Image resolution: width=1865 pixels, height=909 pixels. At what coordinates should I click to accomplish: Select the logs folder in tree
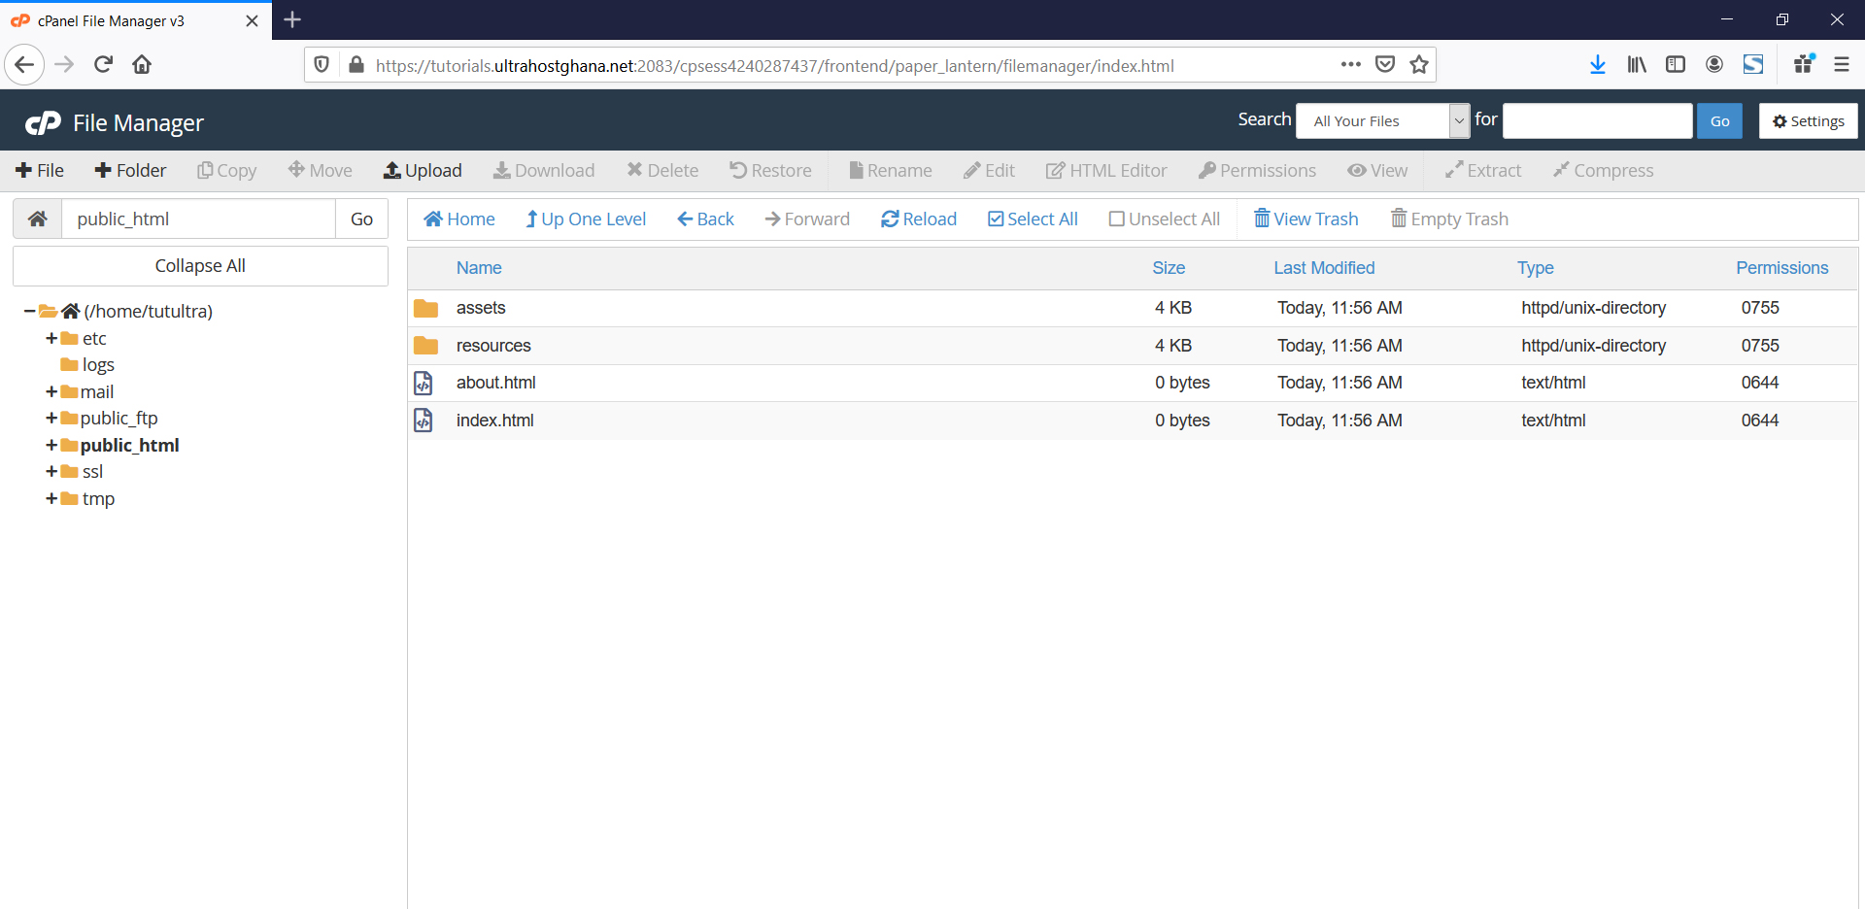coord(98,364)
